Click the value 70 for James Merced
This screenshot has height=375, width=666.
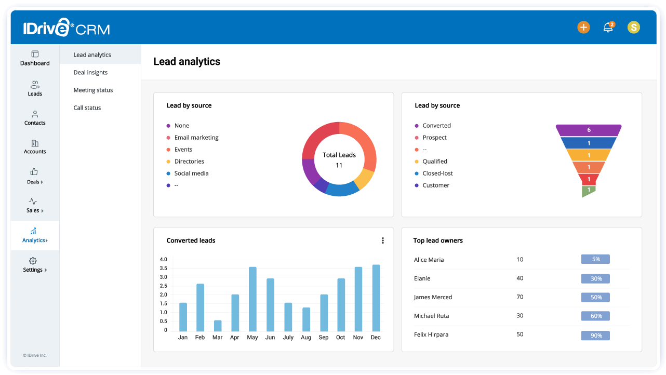[520, 297]
